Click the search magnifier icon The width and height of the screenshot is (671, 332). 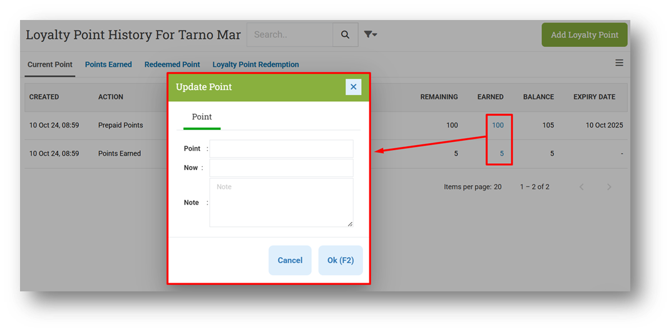click(x=346, y=34)
